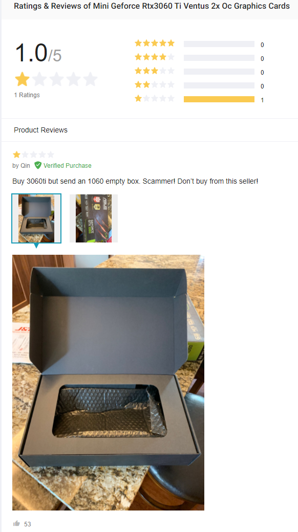Image resolution: width=298 pixels, height=532 pixels.
Task: Click the one-star rating row
Action: click(x=199, y=99)
